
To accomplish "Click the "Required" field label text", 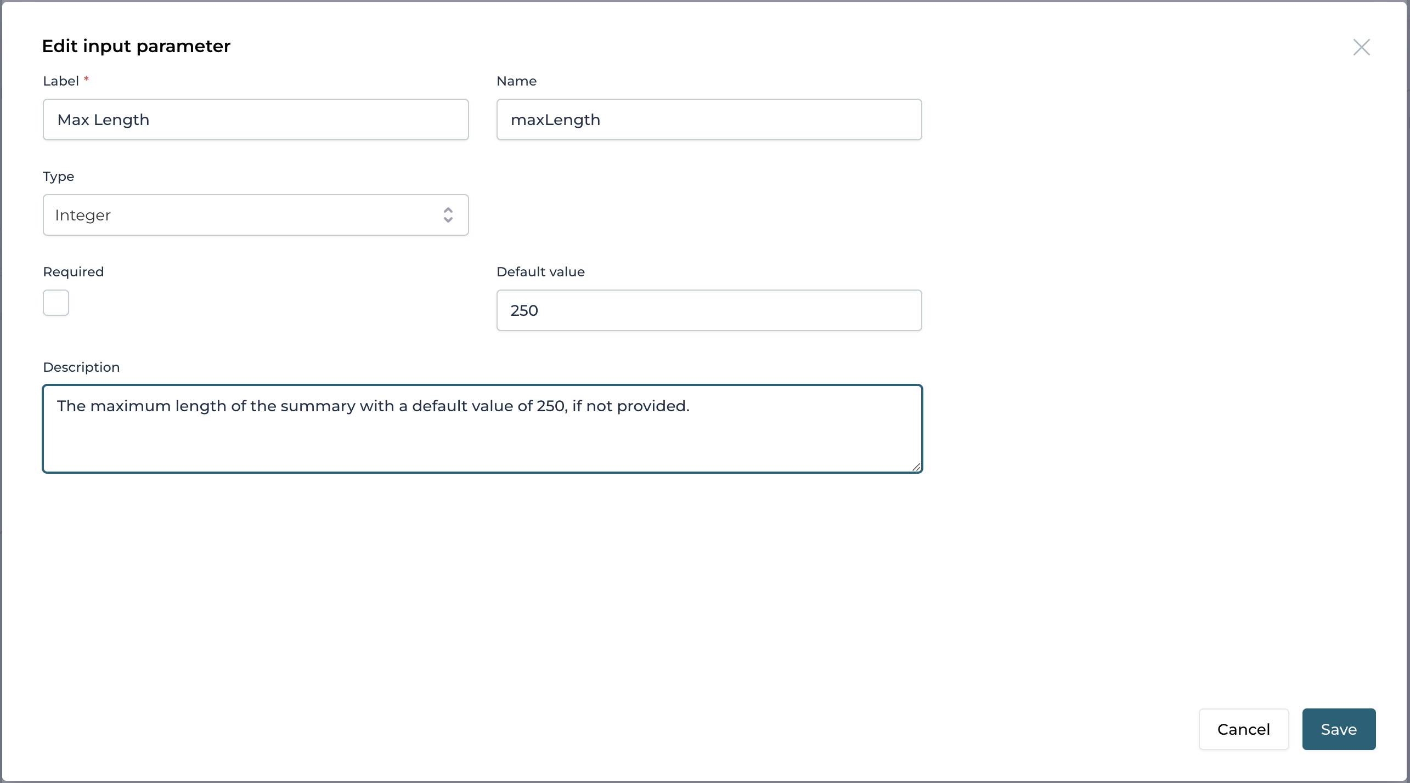I will pyautogui.click(x=74, y=272).
